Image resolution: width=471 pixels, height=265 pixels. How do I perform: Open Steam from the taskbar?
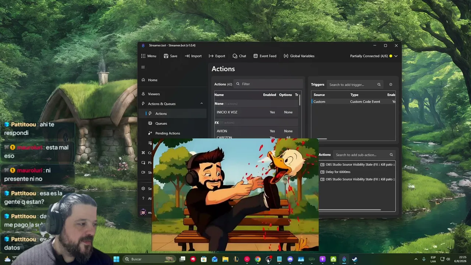(355, 259)
